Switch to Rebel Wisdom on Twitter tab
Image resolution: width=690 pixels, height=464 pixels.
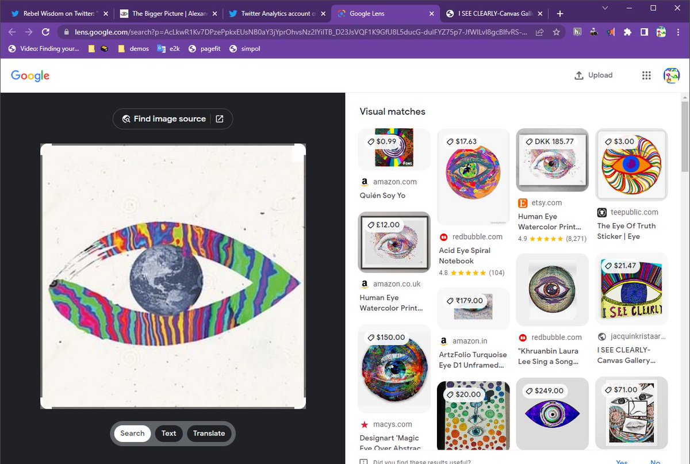(60, 14)
